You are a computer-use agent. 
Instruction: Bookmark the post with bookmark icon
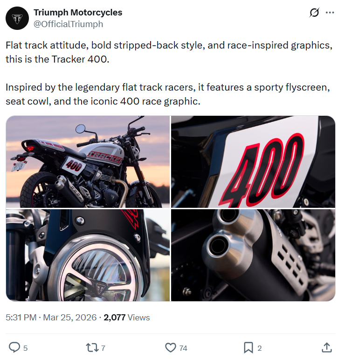point(248,347)
